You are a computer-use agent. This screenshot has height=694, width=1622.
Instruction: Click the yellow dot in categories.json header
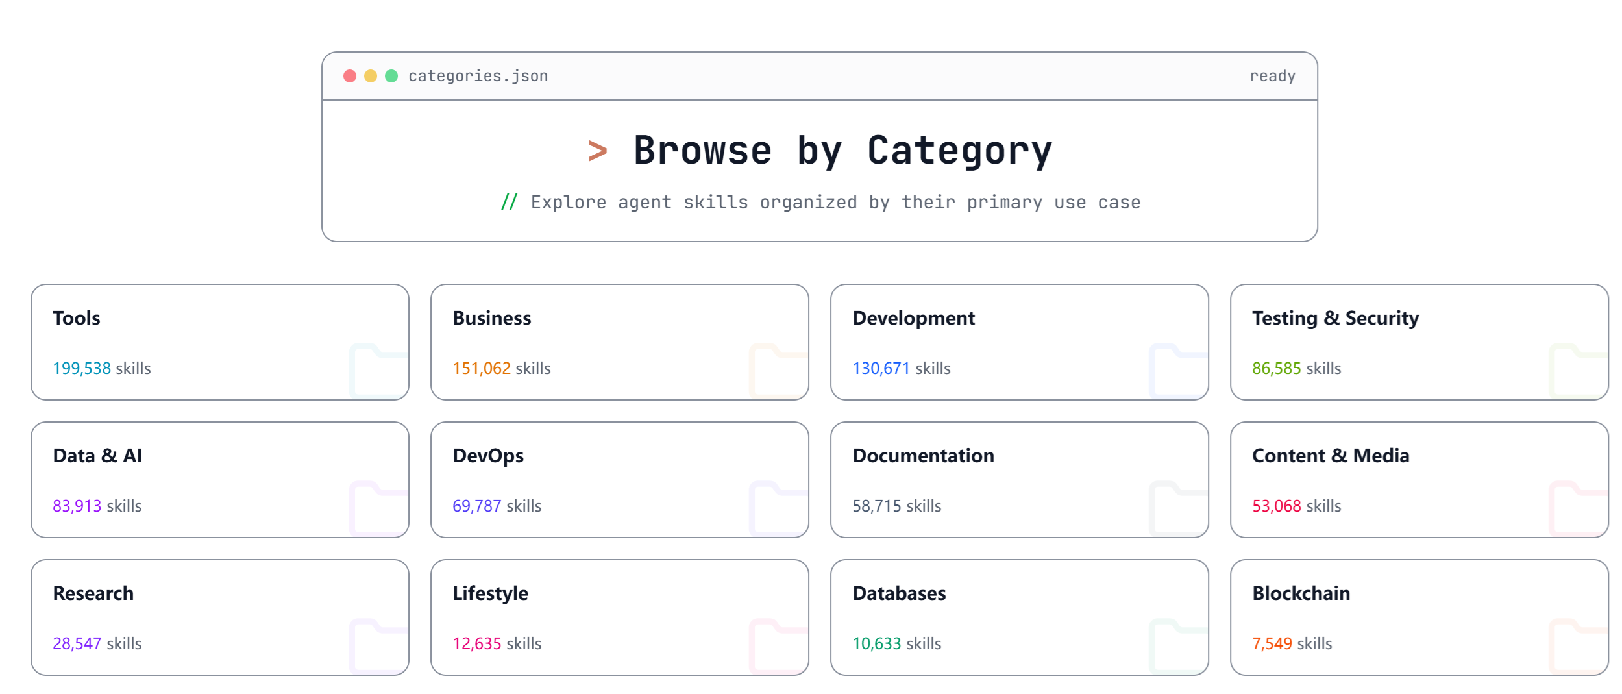[x=371, y=76]
